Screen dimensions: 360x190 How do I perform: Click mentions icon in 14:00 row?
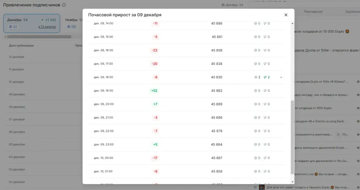pyautogui.click(x=255, y=23)
